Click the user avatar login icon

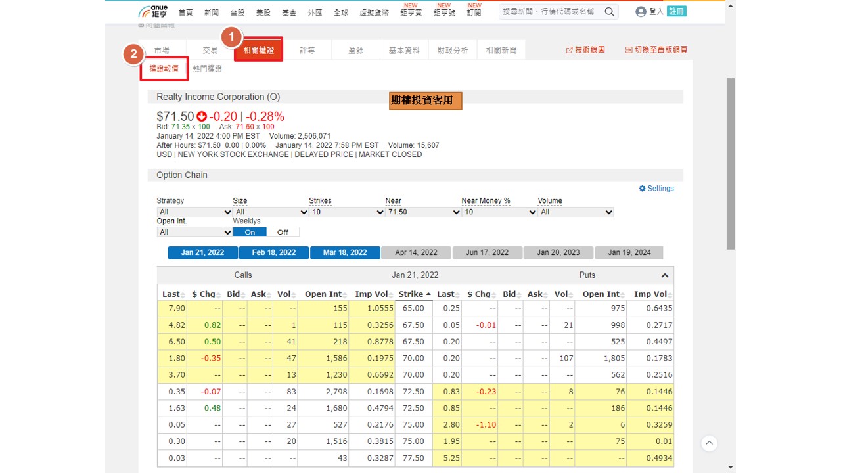coord(641,12)
